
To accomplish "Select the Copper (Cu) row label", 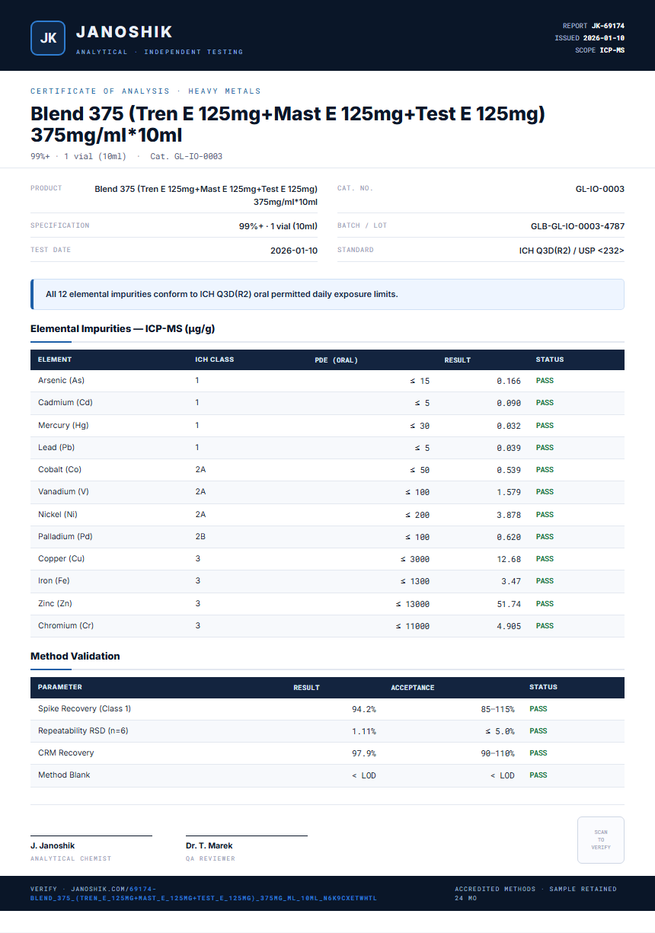I will pos(61,558).
